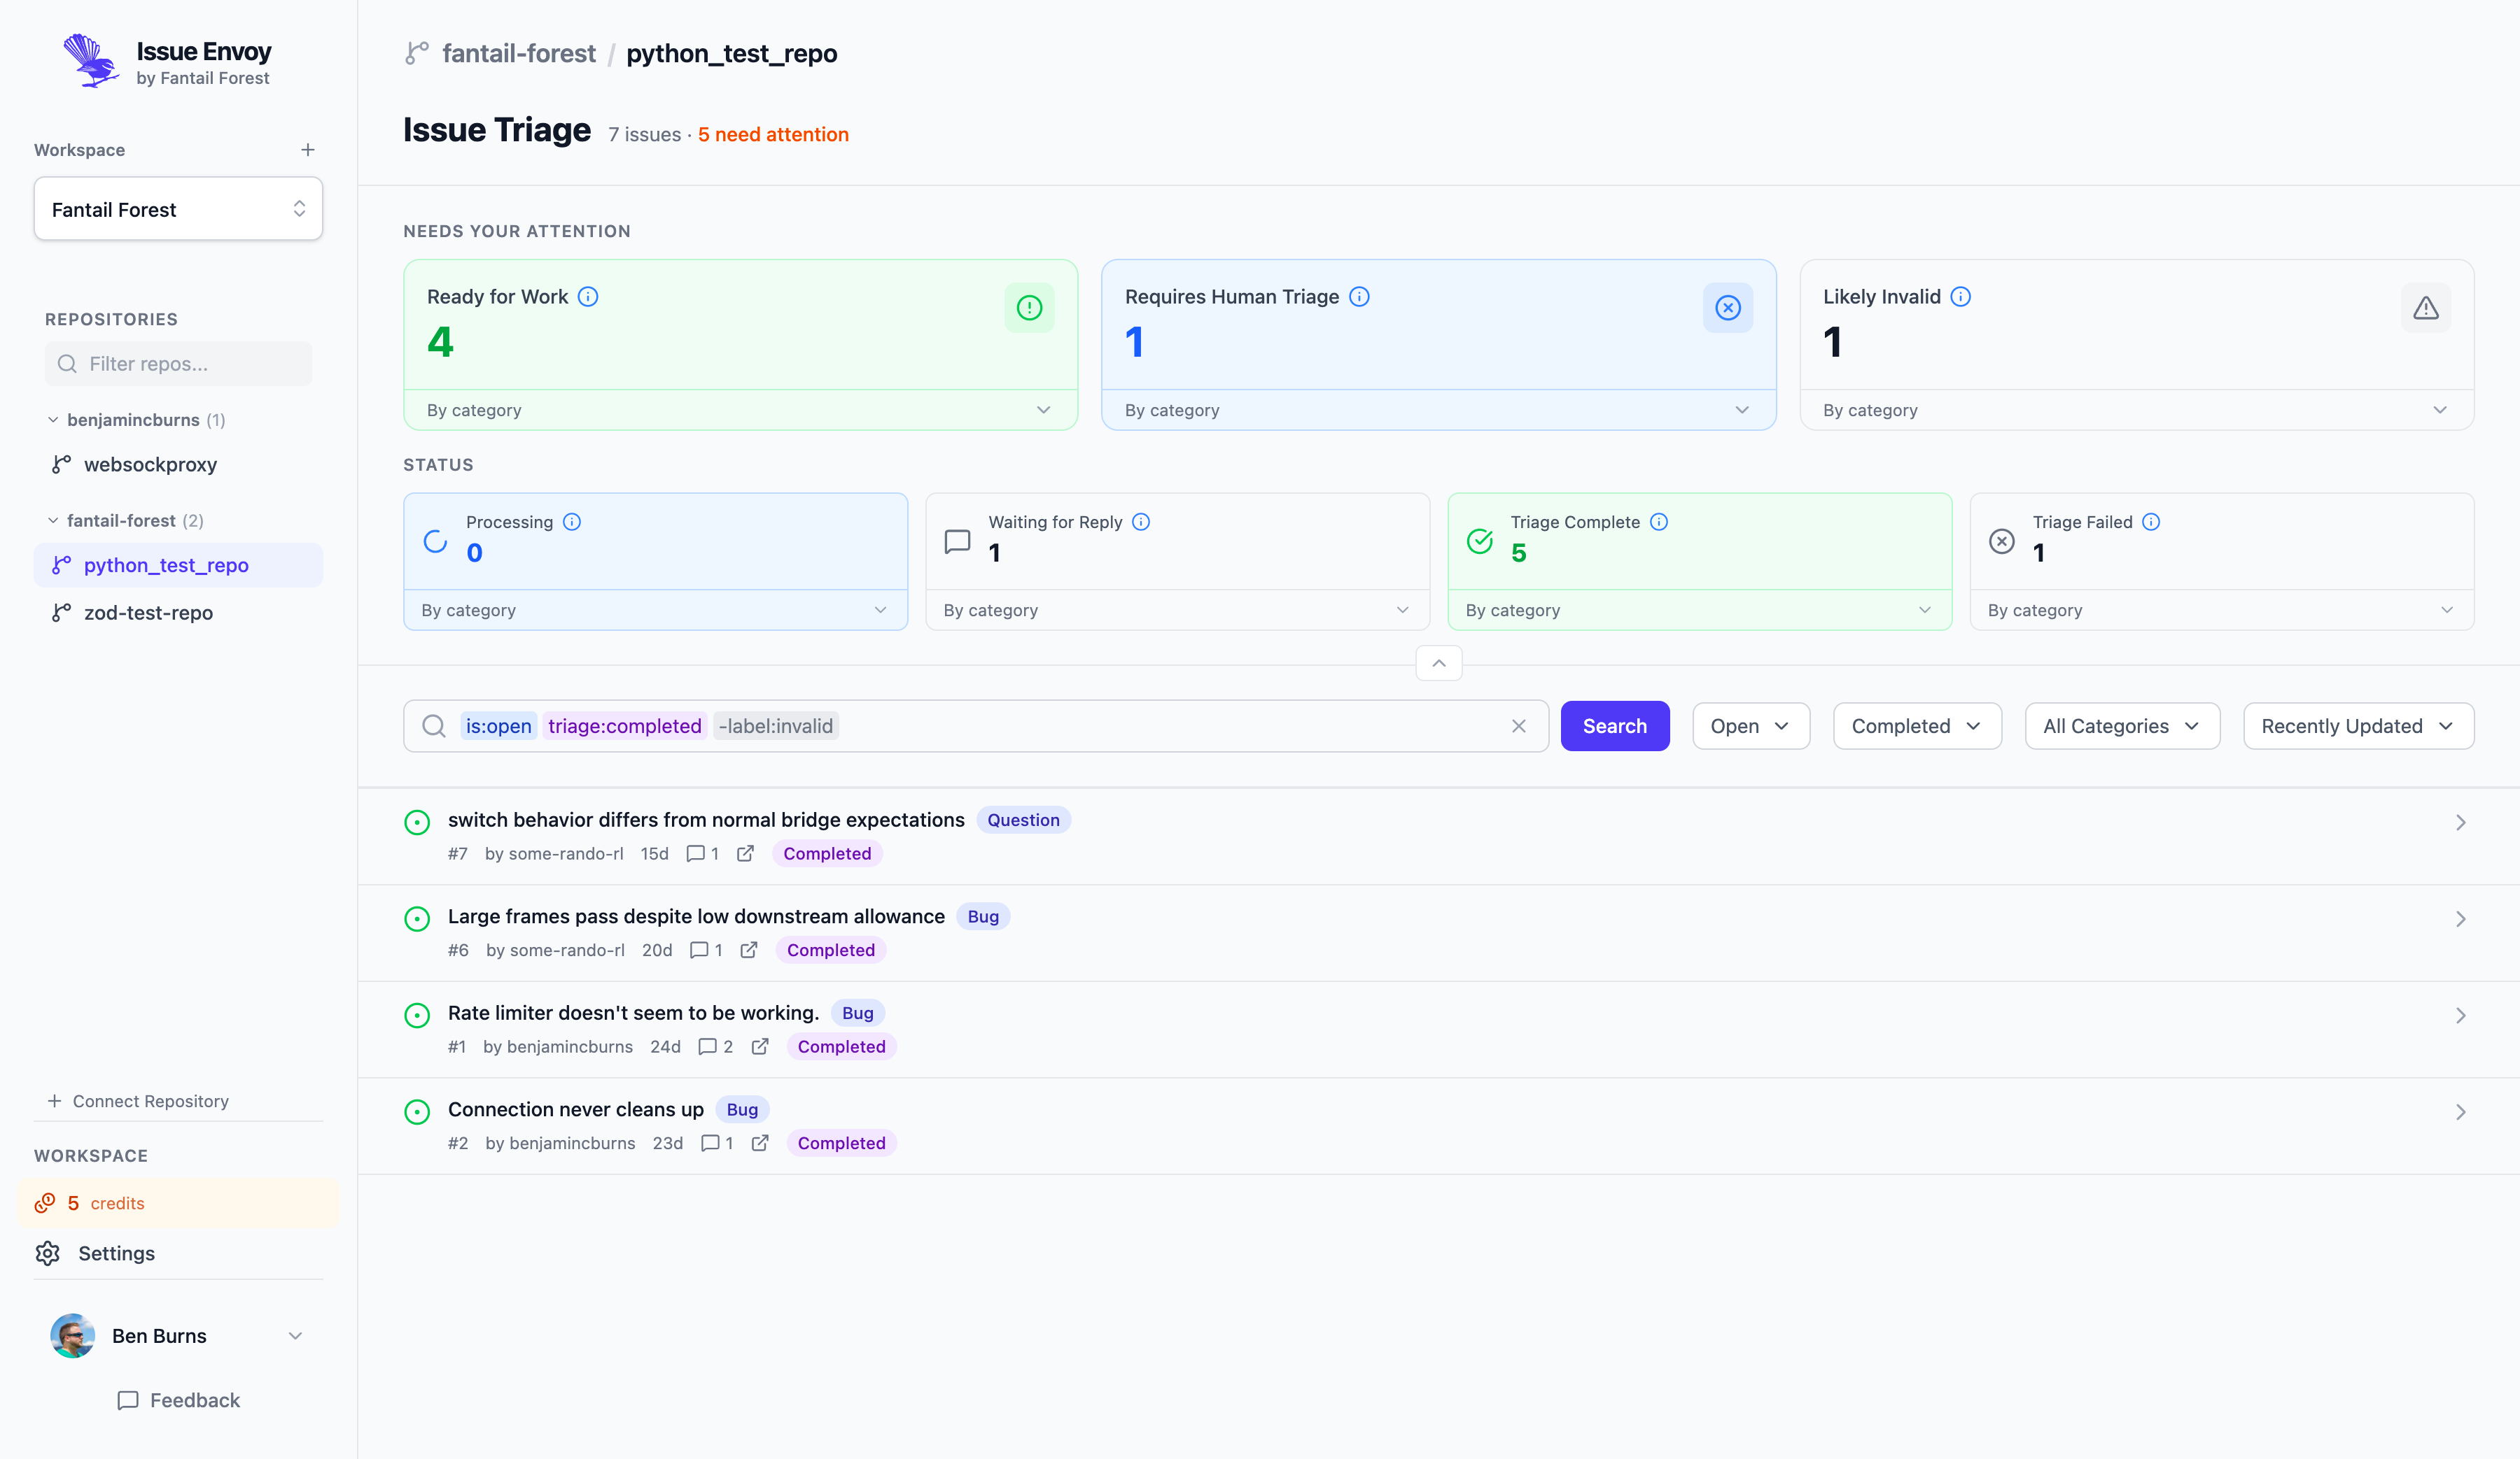This screenshot has width=2520, height=1459.
Task: Click the Question label on issue #7
Action: [1023, 820]
